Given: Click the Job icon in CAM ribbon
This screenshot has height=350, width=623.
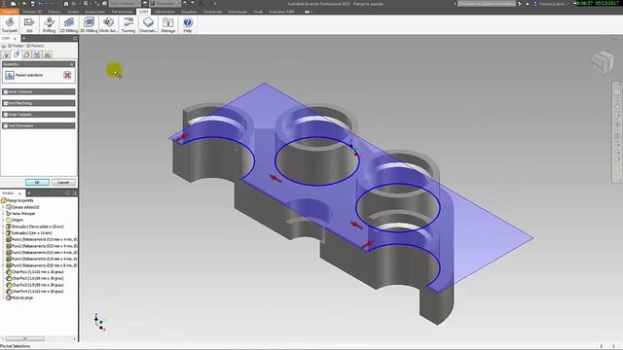Looking at the screenshot, I should (29, 24).
